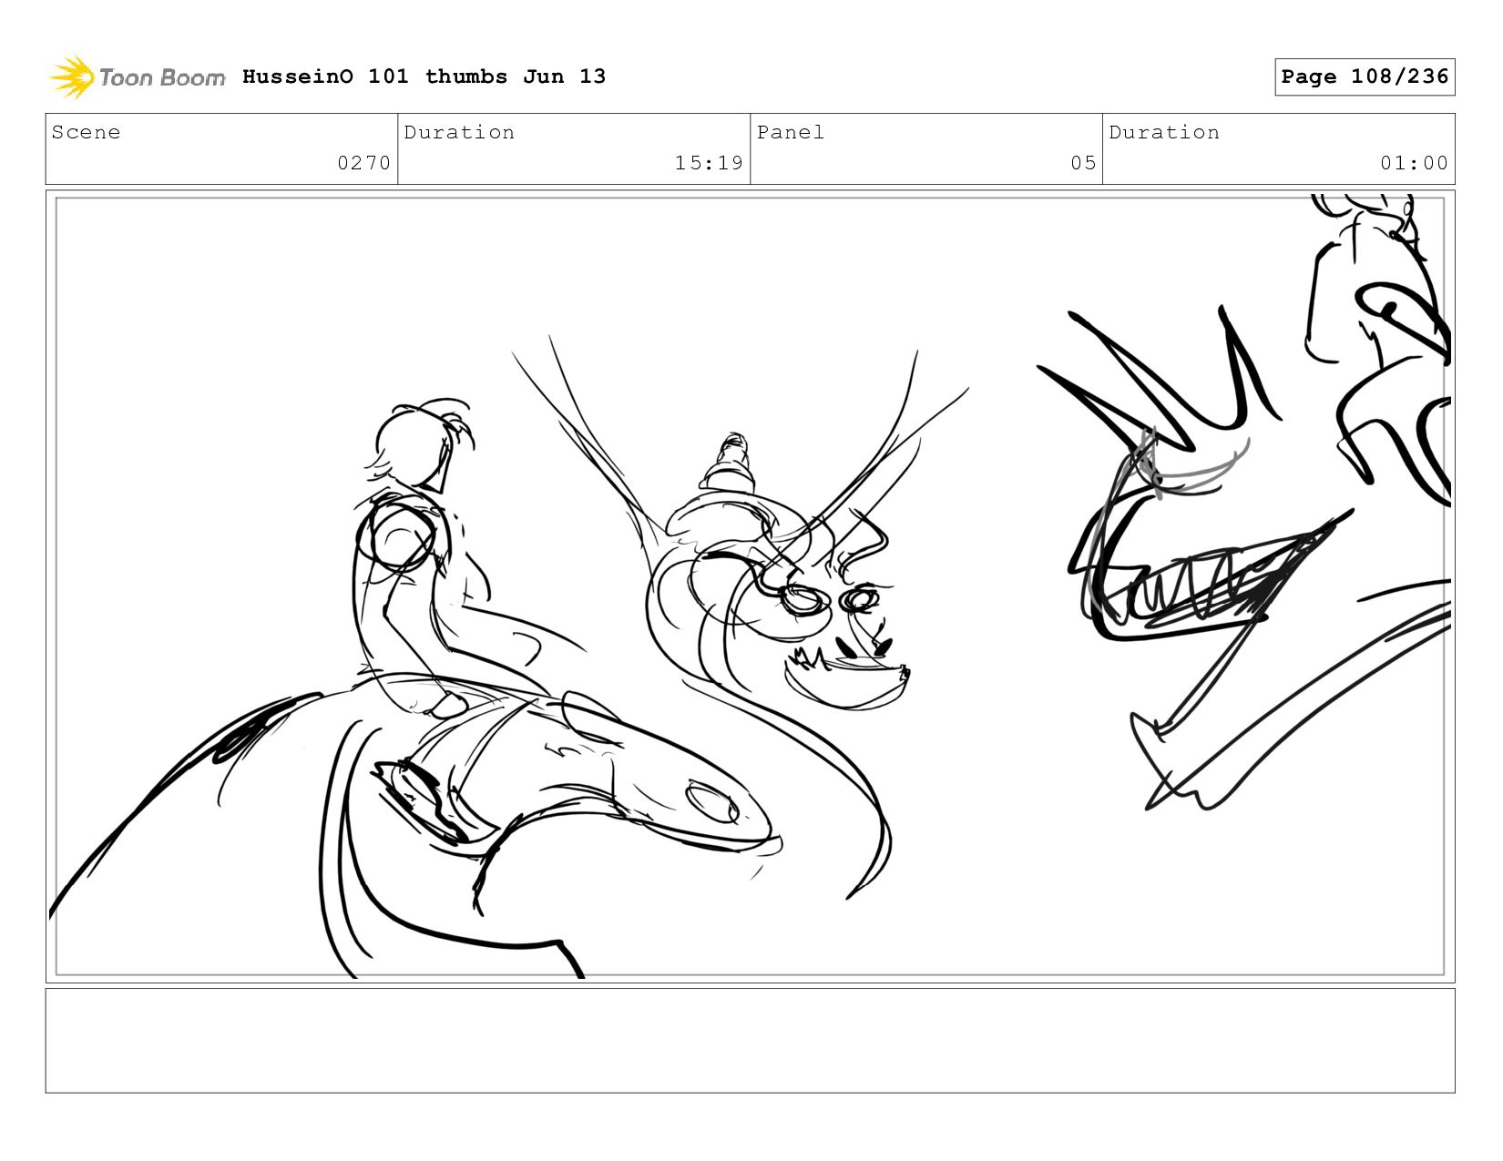Click the Toon Boom logo
This screenshot has height=1161, width=1503.
tap(137, 76)
